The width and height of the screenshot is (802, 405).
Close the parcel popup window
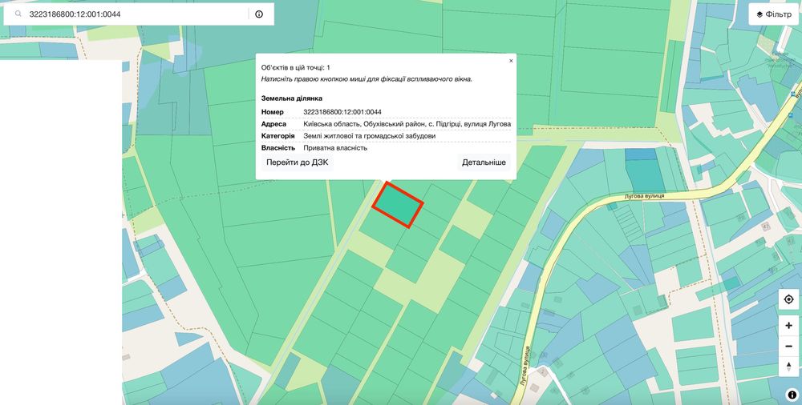click(x=510, y=61)
